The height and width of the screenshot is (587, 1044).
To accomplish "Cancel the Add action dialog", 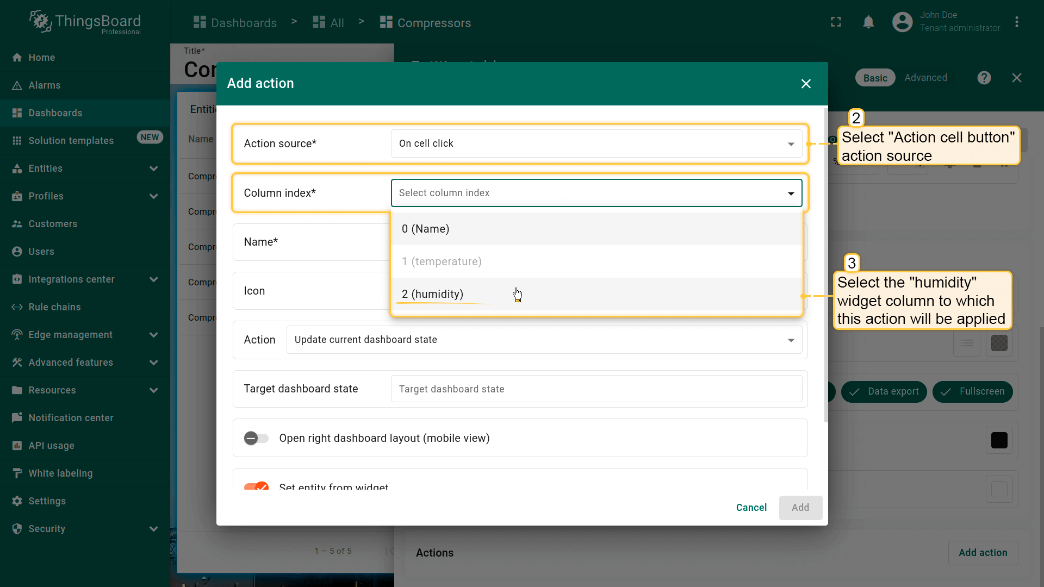I will pos(751,508).
